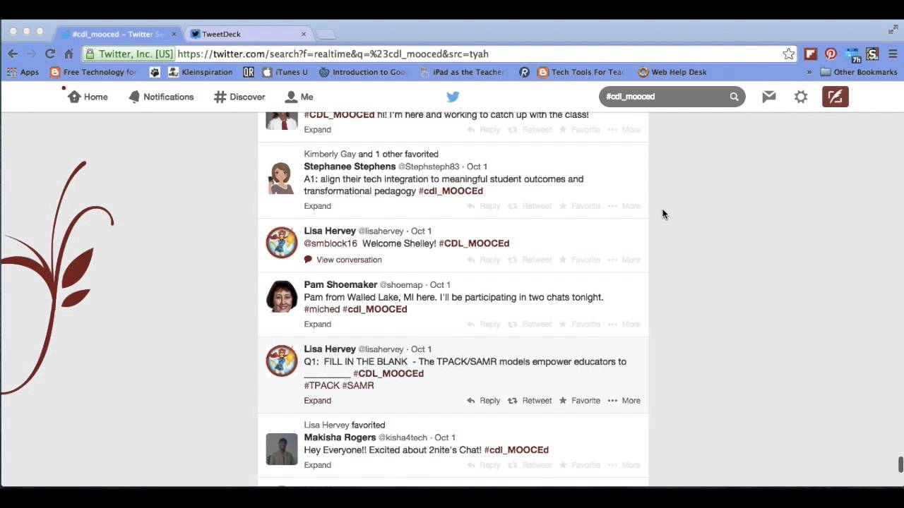Image resolution: width=904 pixels, height=508 pixels.
Task: Open the Me profile page
Action: coord(299,97)
